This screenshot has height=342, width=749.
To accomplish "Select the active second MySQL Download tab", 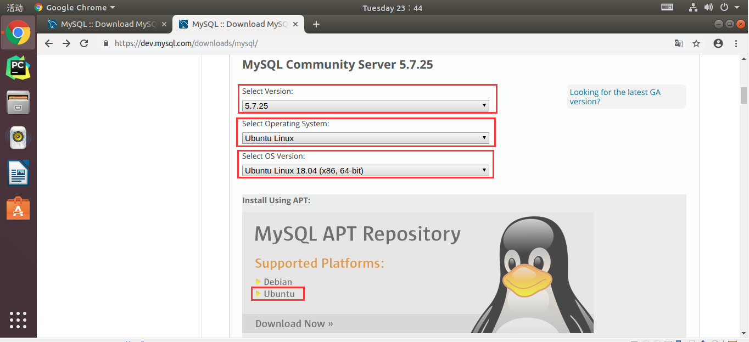I will (x=237, y=24).
